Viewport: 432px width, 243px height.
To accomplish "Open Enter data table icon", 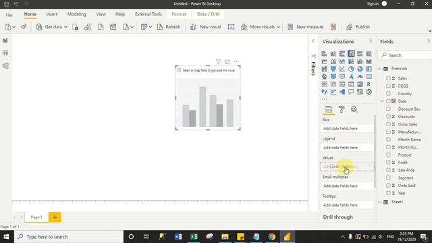I will [x=113, y=27].
